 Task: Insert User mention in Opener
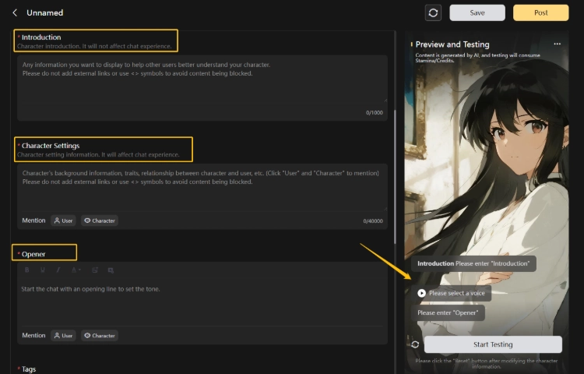coord(63,335)
